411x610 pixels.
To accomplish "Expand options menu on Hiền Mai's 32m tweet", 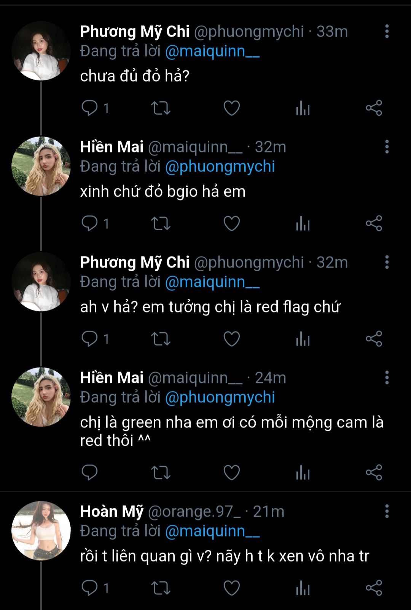I will tap(387, 147).
